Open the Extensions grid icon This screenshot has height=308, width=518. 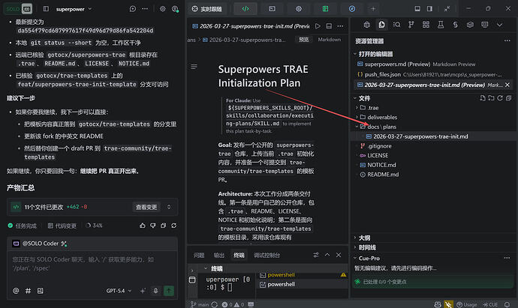pyautogui.click(x=426, y=25)
